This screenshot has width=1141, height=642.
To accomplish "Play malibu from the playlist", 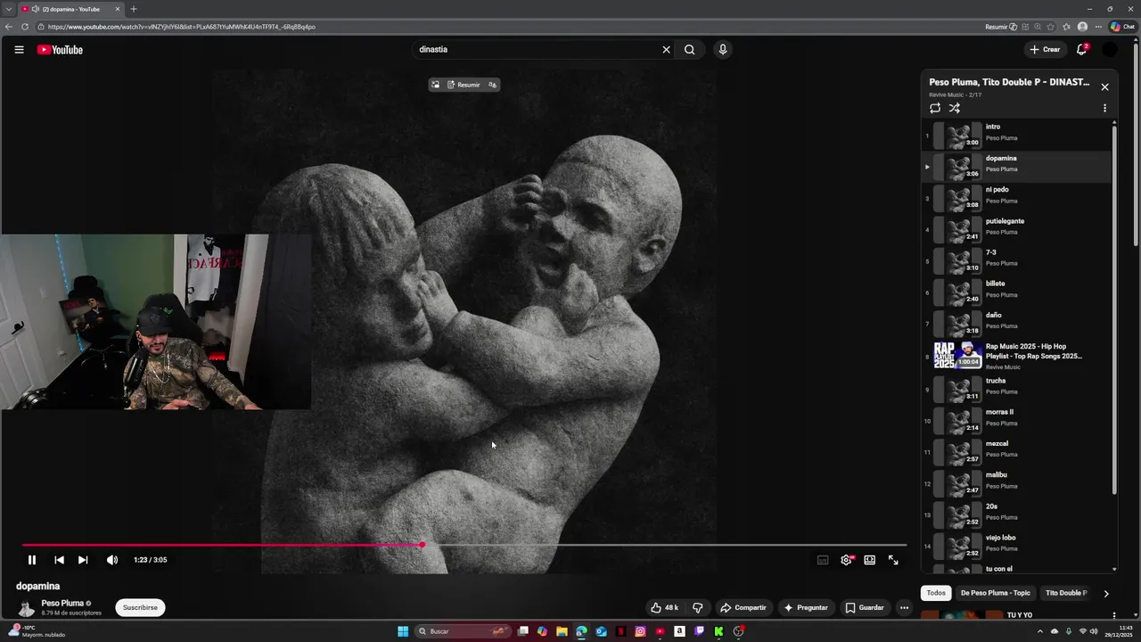I will pos(1016,484).
